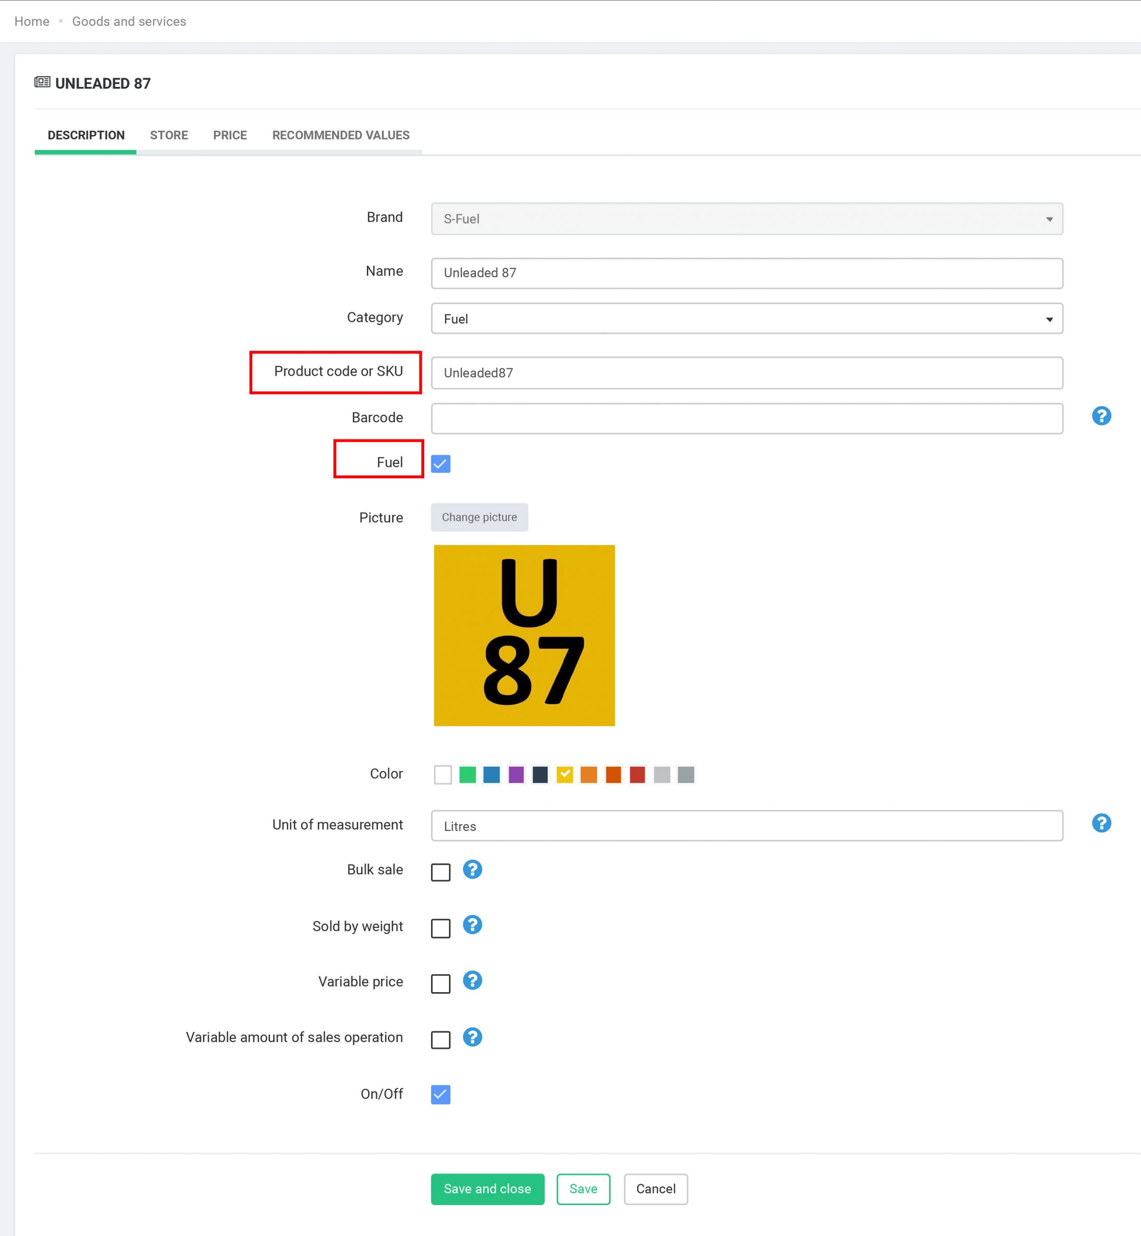Enable the Bulk sale checkbox
The height and width of the screenshot is (1236, 1141).
tap(440, 872)
